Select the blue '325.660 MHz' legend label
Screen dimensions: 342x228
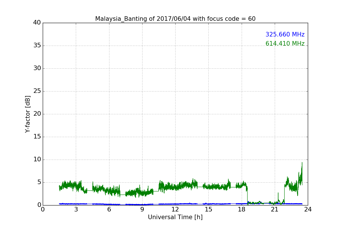pyautogui.click(x=285, y=34)
